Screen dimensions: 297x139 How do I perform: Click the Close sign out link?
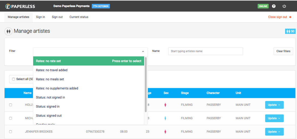[x=280, y=17]
